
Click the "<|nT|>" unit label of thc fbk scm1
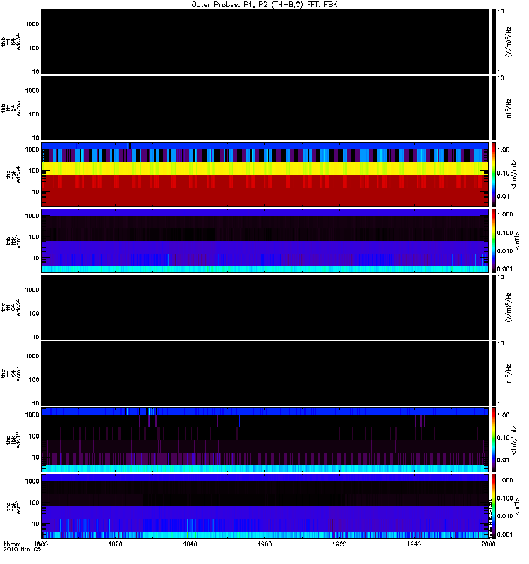(x=517, y=506)
